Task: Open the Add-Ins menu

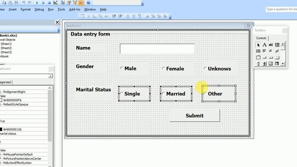Action: coord(74,9)
